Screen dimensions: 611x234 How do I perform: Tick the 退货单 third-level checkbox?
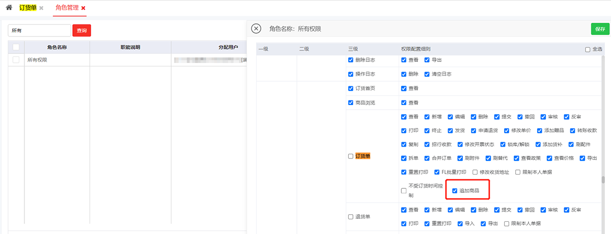coord(351,217)
